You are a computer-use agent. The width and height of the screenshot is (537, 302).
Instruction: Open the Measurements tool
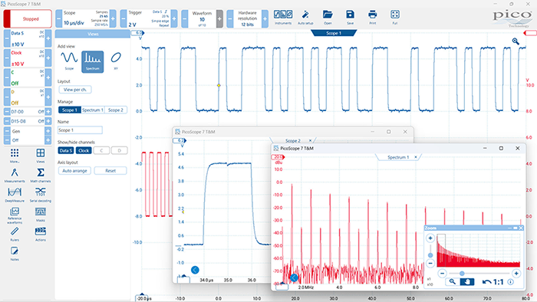pyautogui.click(x=15, y=175)
